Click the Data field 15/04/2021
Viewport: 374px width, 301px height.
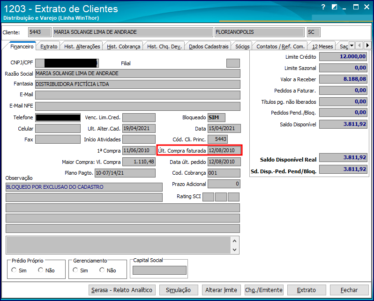pyautogui.click(x=224, y=129)
